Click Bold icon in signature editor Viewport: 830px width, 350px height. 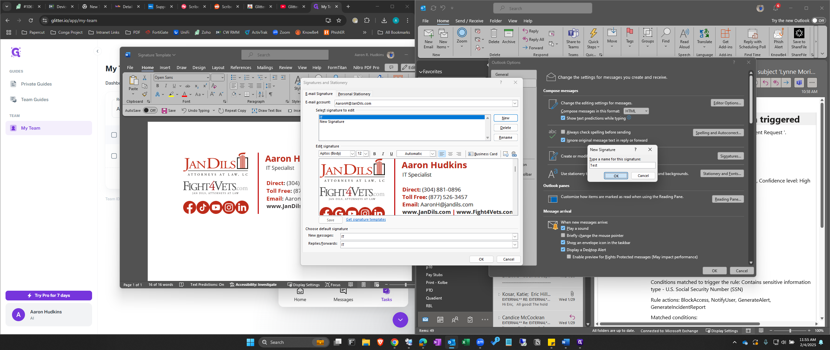point(374,154)
